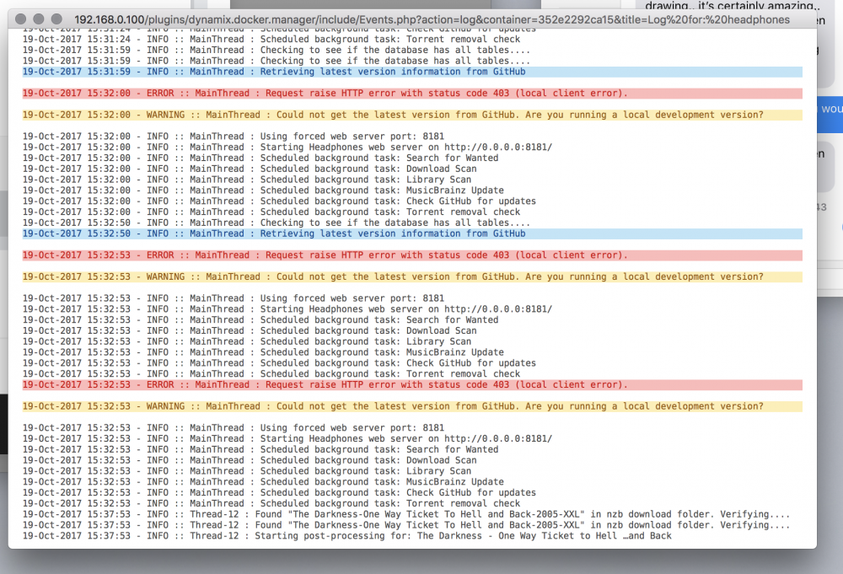The width and height of the screenshot is (843, 574).
Task: Select the 15:32:00 MusicBrainz Update line
Action: (263, 190)
